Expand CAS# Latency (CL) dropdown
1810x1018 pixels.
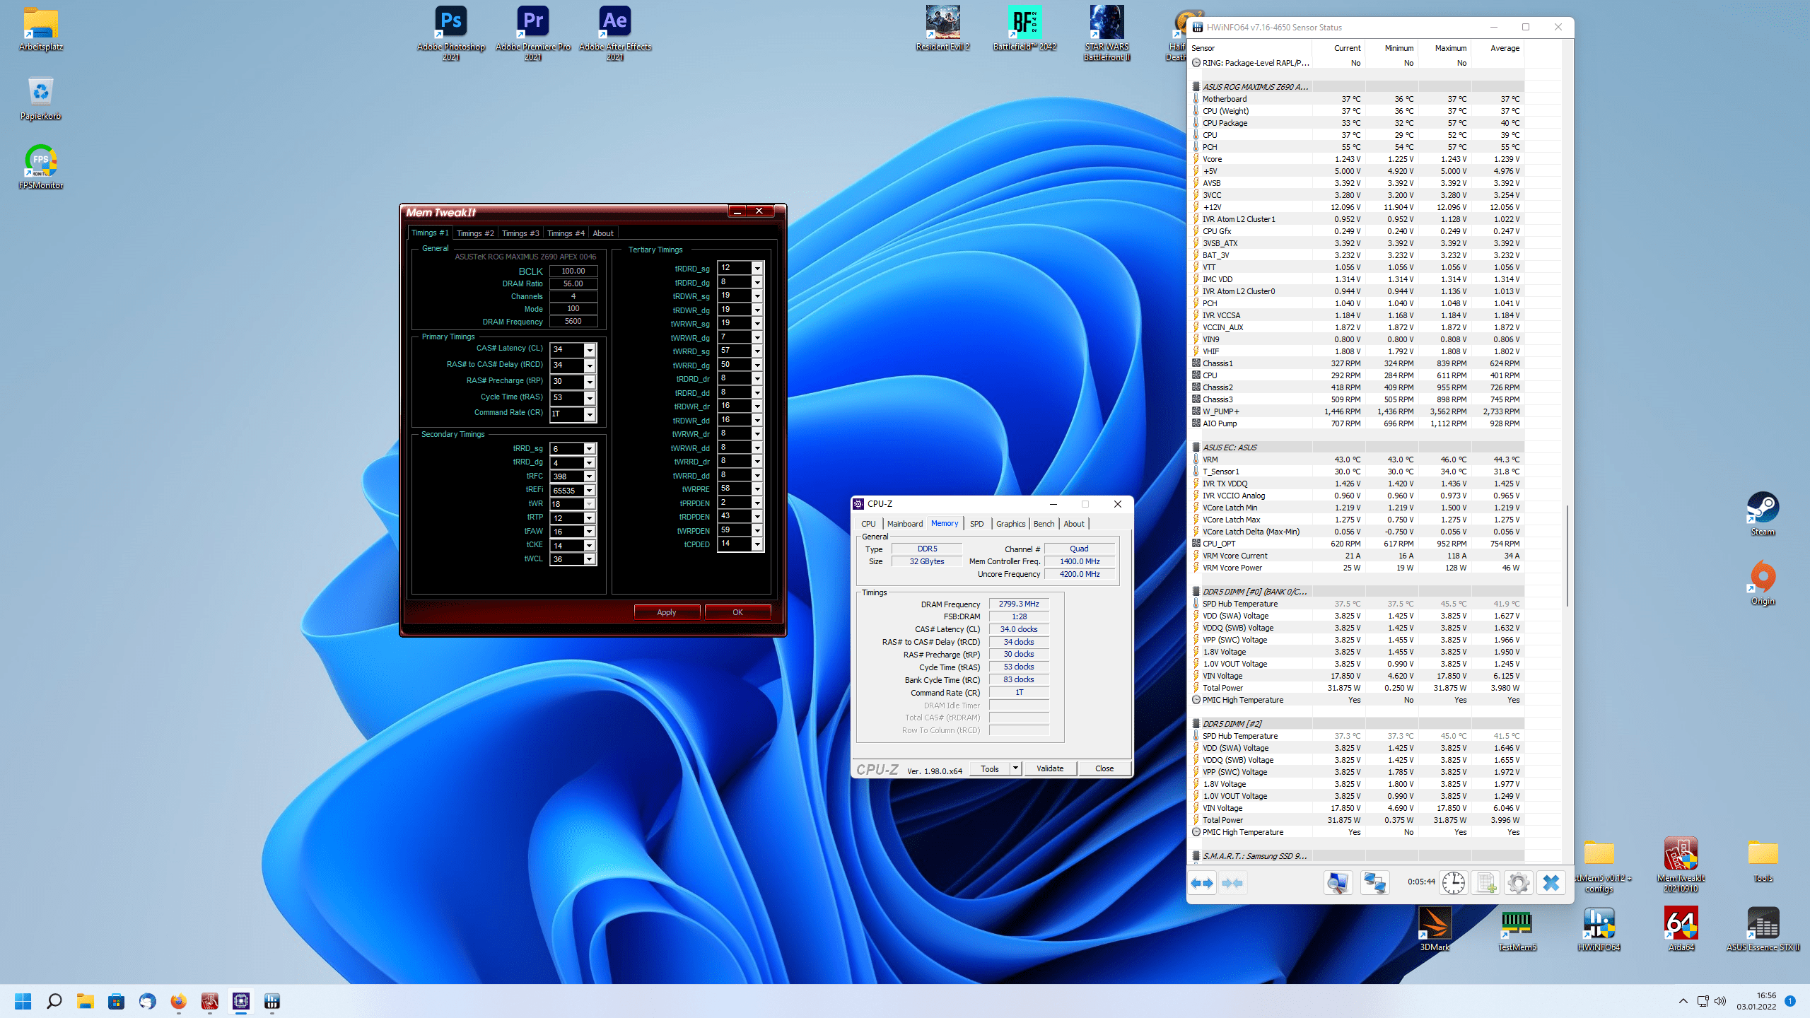tap(590, 350)
